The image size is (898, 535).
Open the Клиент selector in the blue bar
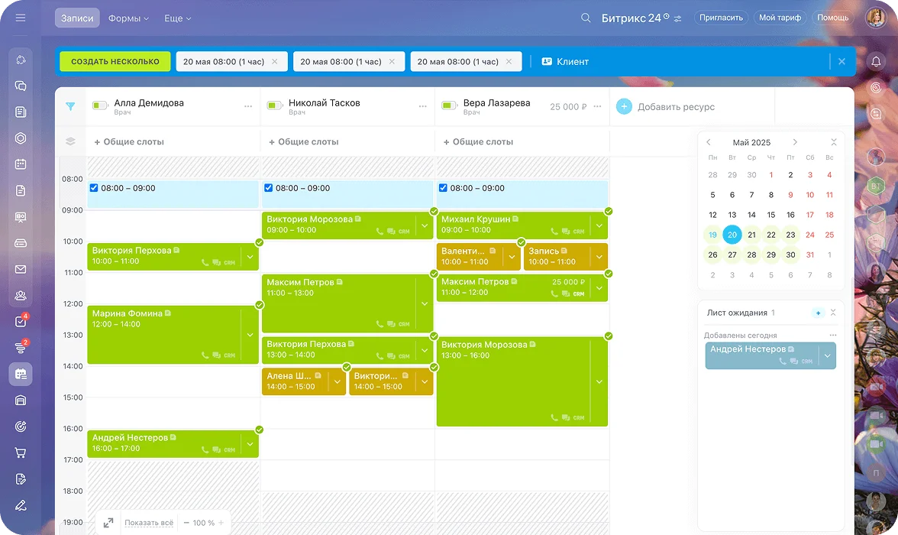[565, 62]
